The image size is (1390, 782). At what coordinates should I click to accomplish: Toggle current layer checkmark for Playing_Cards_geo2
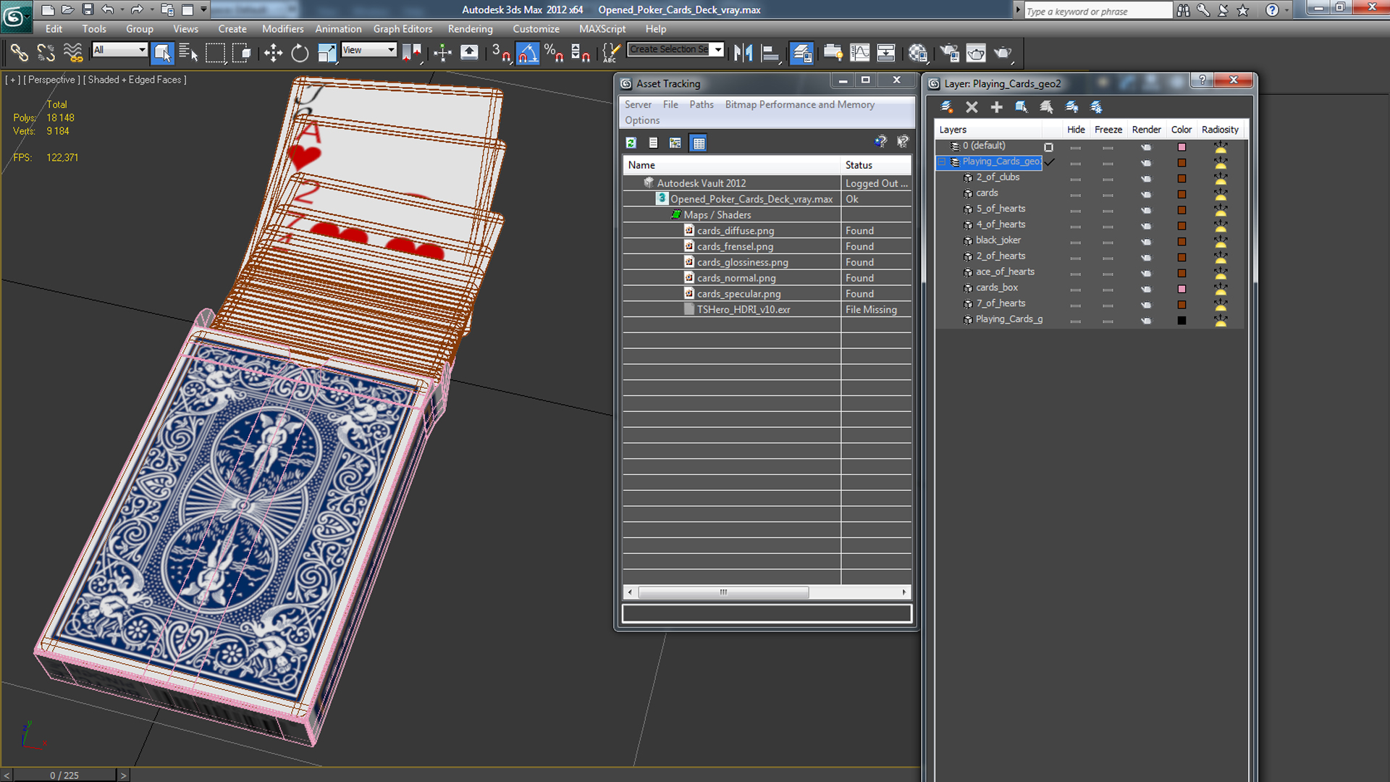[1050, 162]
